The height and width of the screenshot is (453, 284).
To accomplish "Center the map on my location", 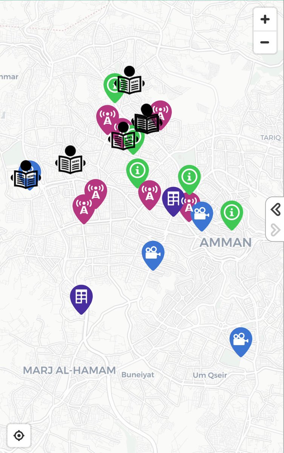I will coord(18,435).
